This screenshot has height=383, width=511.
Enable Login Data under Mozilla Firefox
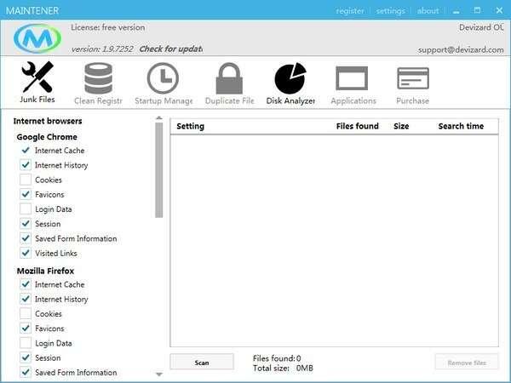(x=25, y=344)
